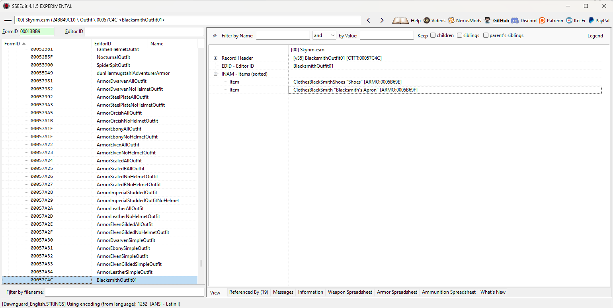Image resolution: width=613 pixels, height=308 pixels.
Task: Click the SSEEdit app icon in title bar
Action: pyautogui.click(x=6, y=6)
